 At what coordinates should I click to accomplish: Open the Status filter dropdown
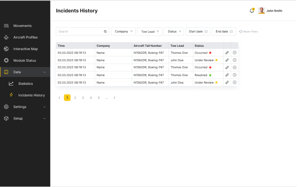(x=174, y=31)
